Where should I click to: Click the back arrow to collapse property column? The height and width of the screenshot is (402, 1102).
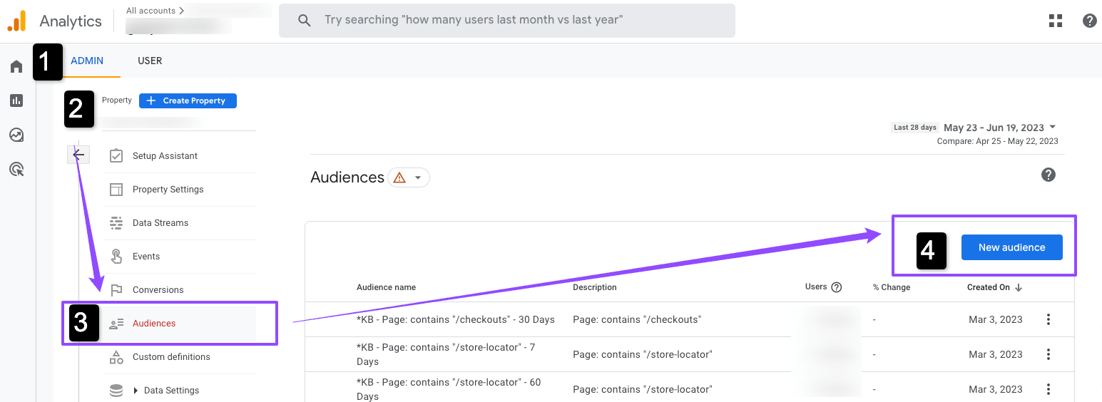(78, 155)
